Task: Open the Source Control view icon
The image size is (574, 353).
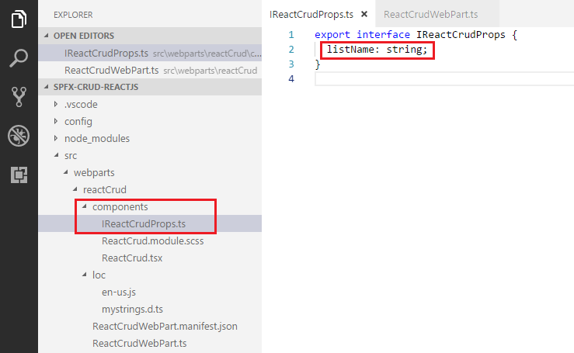Action: [19, 96]
